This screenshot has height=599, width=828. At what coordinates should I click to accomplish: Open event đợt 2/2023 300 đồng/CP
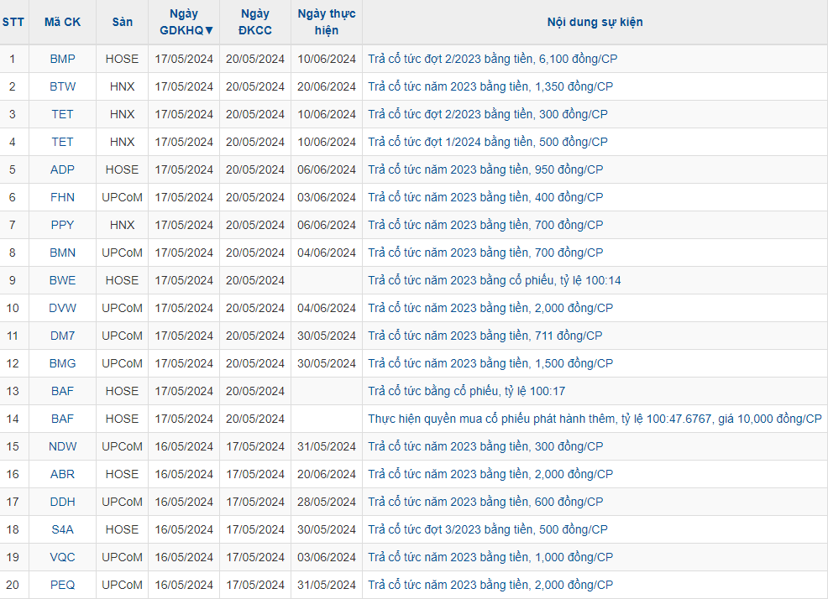488,115
